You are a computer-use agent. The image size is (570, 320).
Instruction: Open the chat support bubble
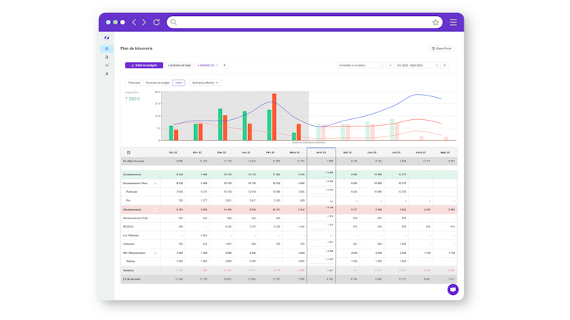coord(453,290)
